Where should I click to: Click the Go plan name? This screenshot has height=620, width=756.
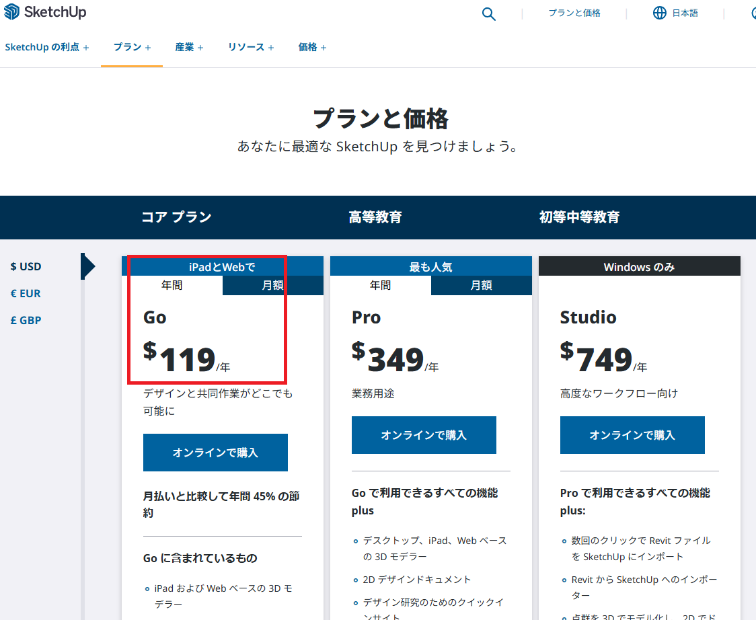(x=155, y=317)
